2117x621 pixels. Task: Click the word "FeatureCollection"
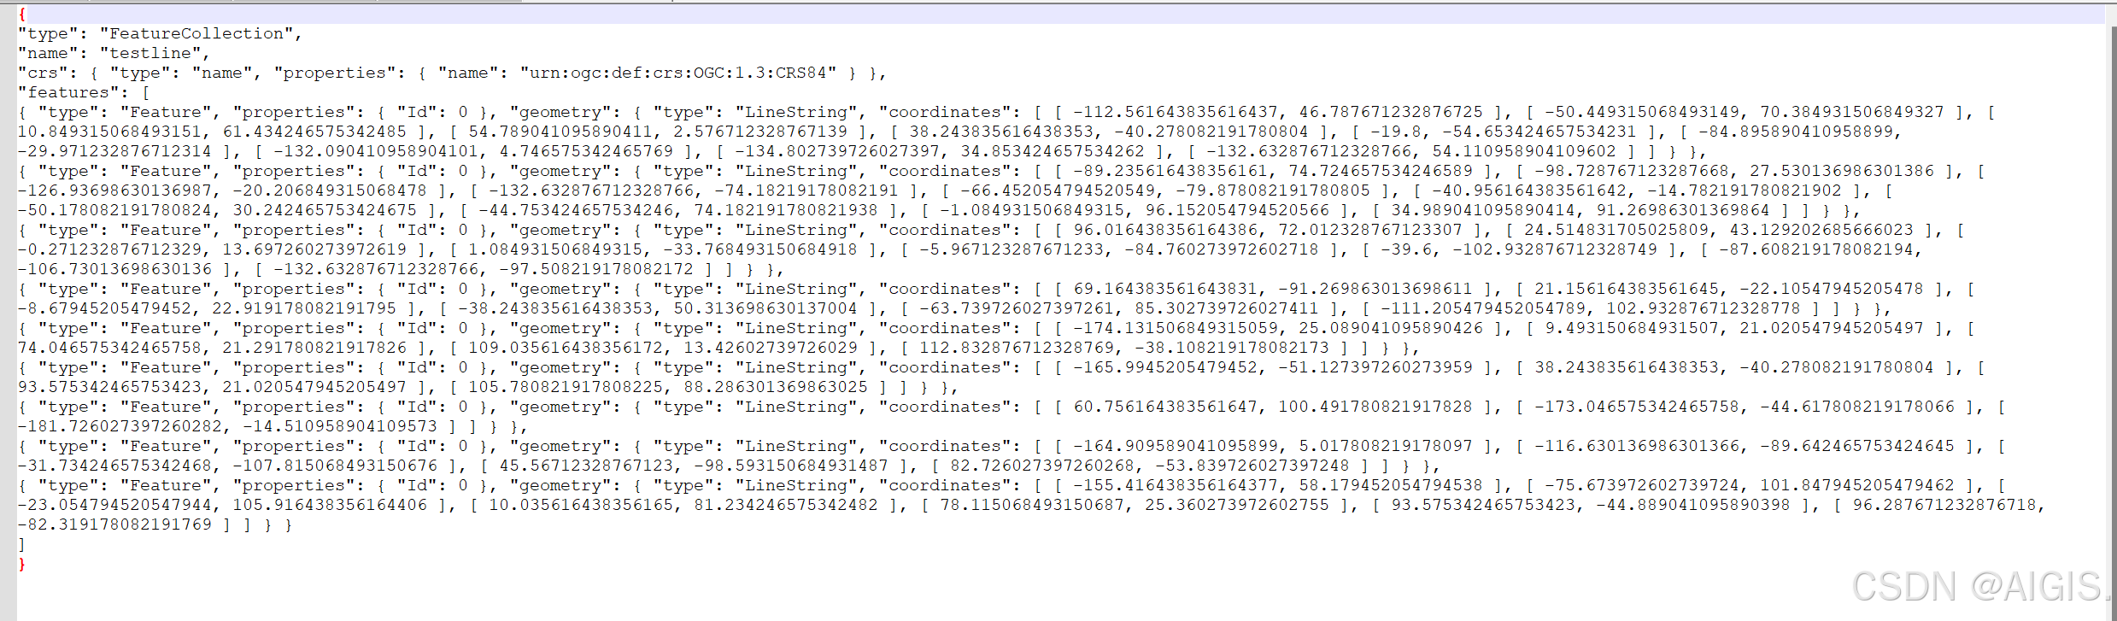[x=196, y=33]
